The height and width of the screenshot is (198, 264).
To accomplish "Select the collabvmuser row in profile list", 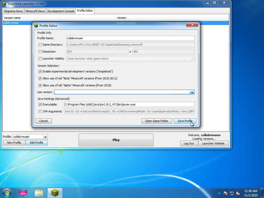I will pyautogui.click(x=116, y=23).
